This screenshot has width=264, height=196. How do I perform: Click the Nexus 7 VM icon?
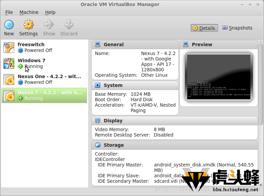pos(9,95)
